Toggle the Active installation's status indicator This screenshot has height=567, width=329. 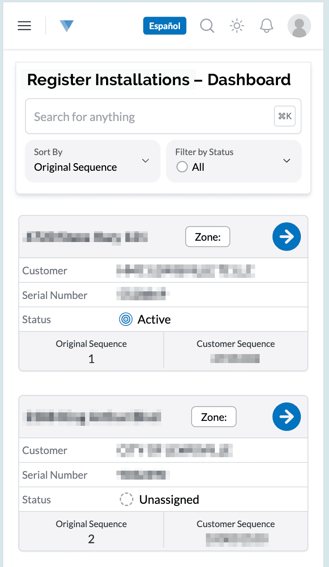126,319
